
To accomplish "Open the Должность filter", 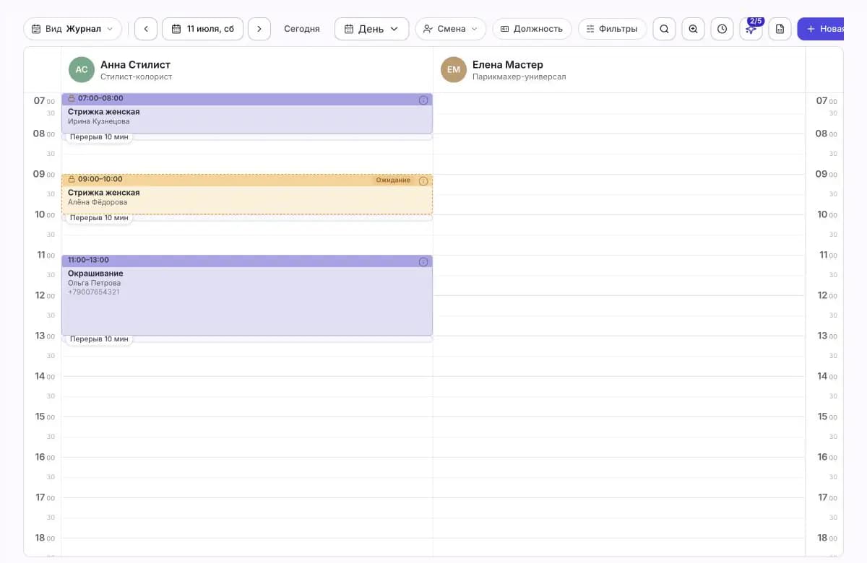I will coord(532,29).
